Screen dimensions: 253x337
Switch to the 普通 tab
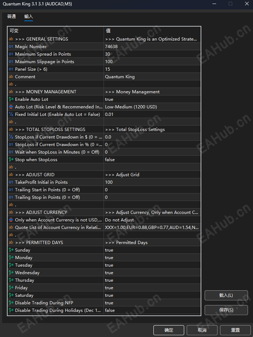click(x=11, y=17)
